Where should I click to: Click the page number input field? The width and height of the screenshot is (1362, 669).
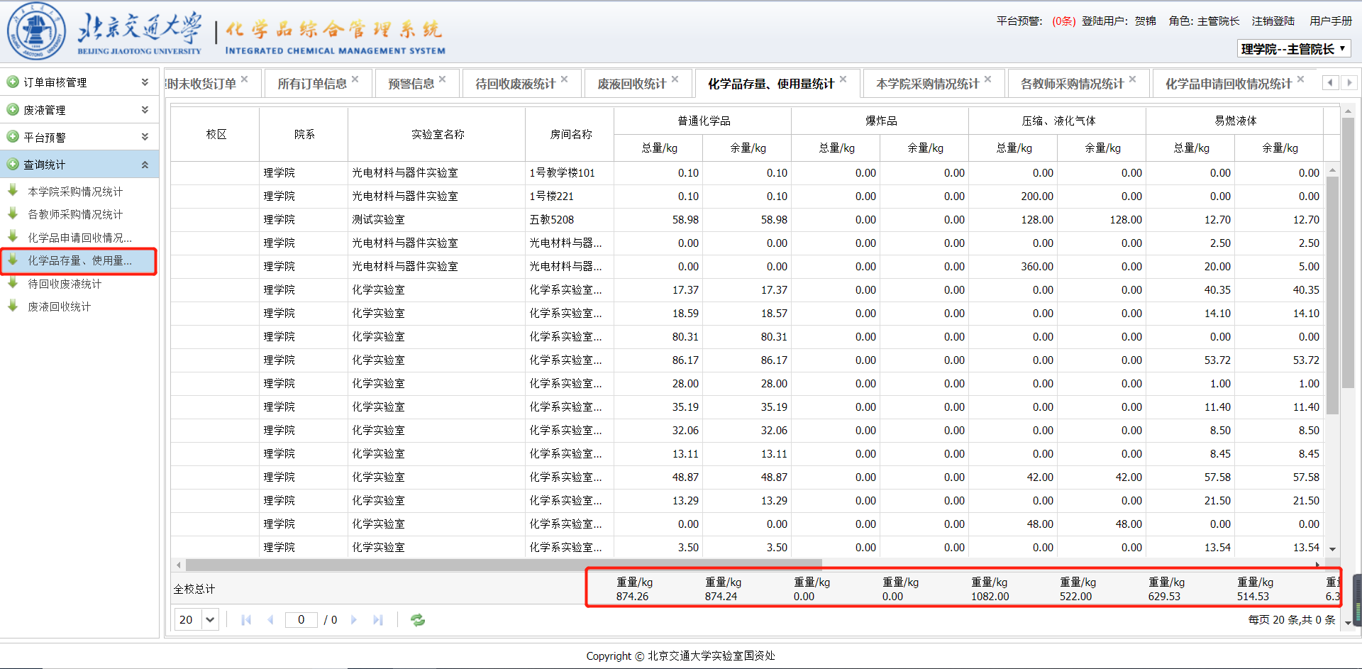pyautogui.click(x=301, y=620)
